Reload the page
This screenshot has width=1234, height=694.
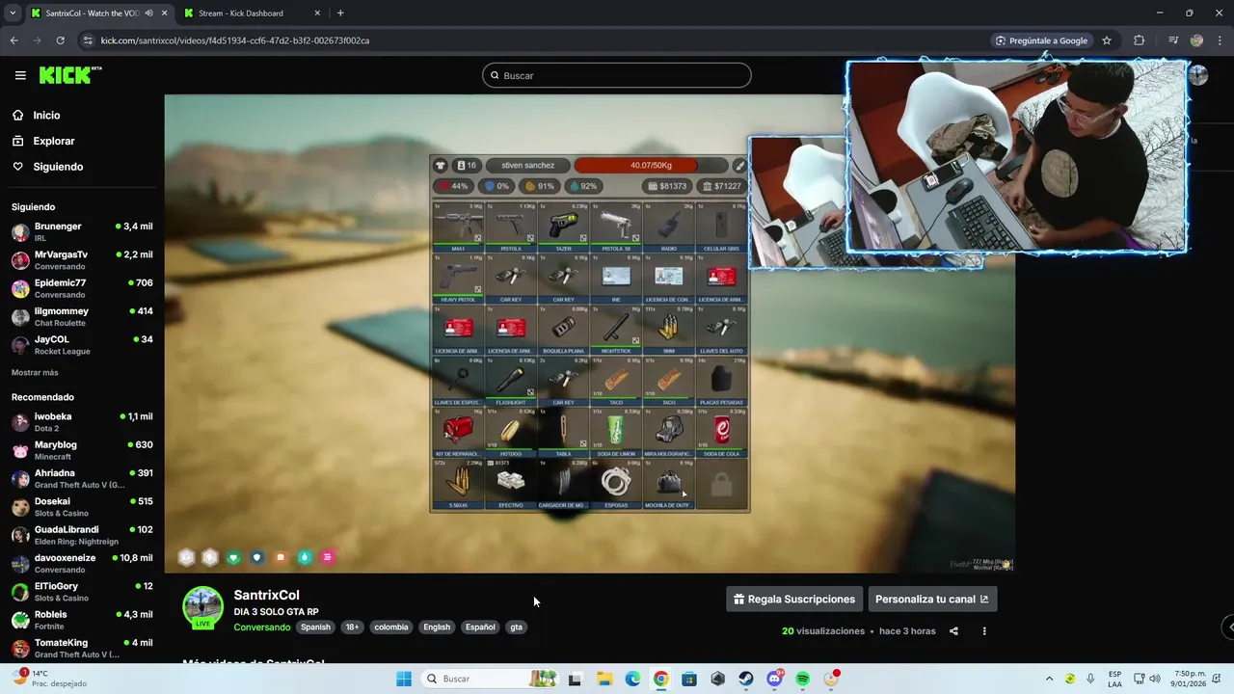(60, 40)
